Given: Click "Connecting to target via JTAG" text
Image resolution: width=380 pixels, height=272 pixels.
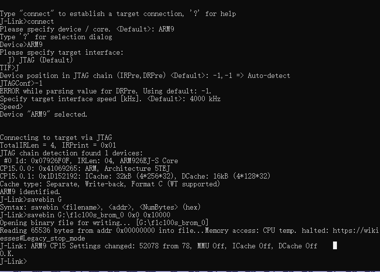Looking at the screenshot, I should click(56, 137).
